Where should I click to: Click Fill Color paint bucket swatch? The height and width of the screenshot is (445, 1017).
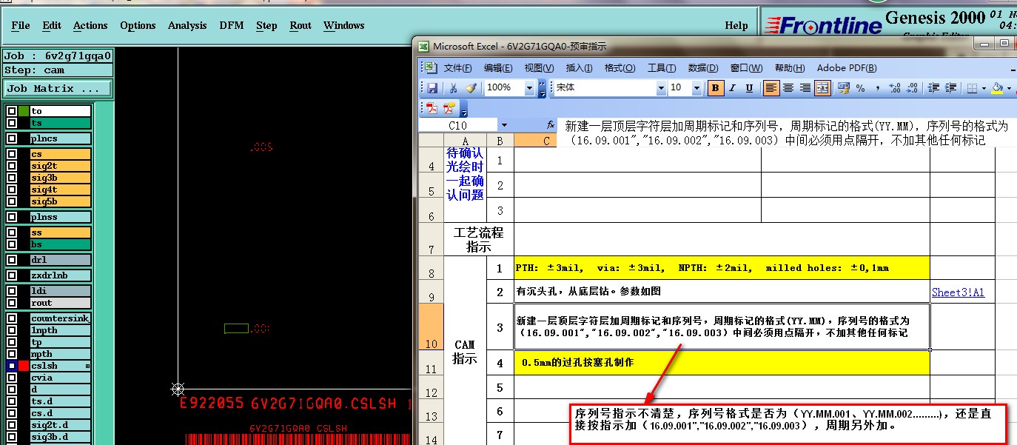tap(997, 87)
